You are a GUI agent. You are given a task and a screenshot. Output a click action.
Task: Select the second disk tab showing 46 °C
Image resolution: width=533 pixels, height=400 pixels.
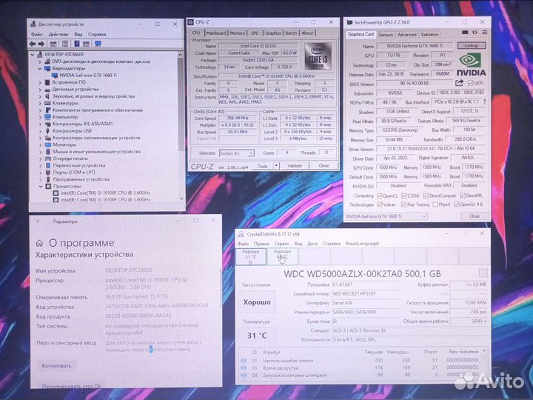pos(283,257)
